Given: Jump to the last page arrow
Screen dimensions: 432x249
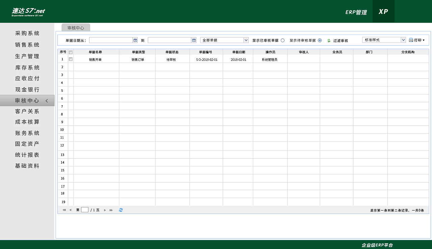Looking at the screenshot, I should (111, 210).
